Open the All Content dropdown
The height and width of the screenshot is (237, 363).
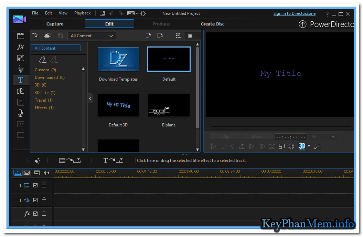pyautogui.click(x=92, y=36)
